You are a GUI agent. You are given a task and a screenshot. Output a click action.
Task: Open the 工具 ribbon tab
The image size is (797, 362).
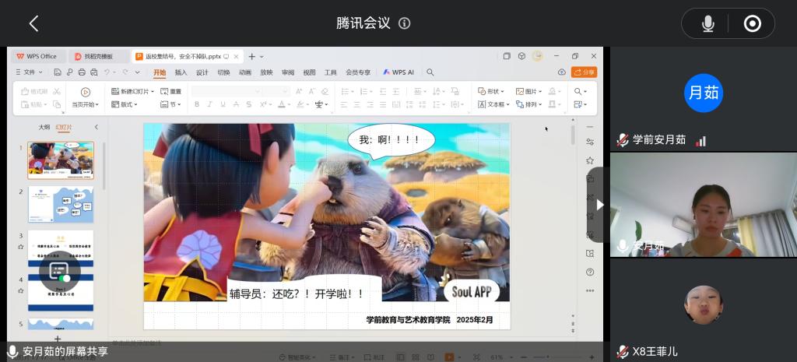(330, 72)
